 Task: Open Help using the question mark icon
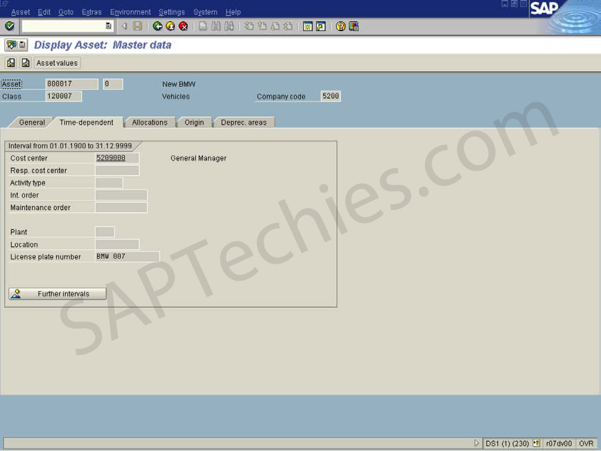point(339,26)
